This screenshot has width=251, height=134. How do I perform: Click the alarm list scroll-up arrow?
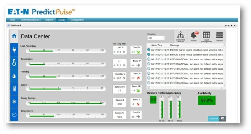(x=224, y=45)
